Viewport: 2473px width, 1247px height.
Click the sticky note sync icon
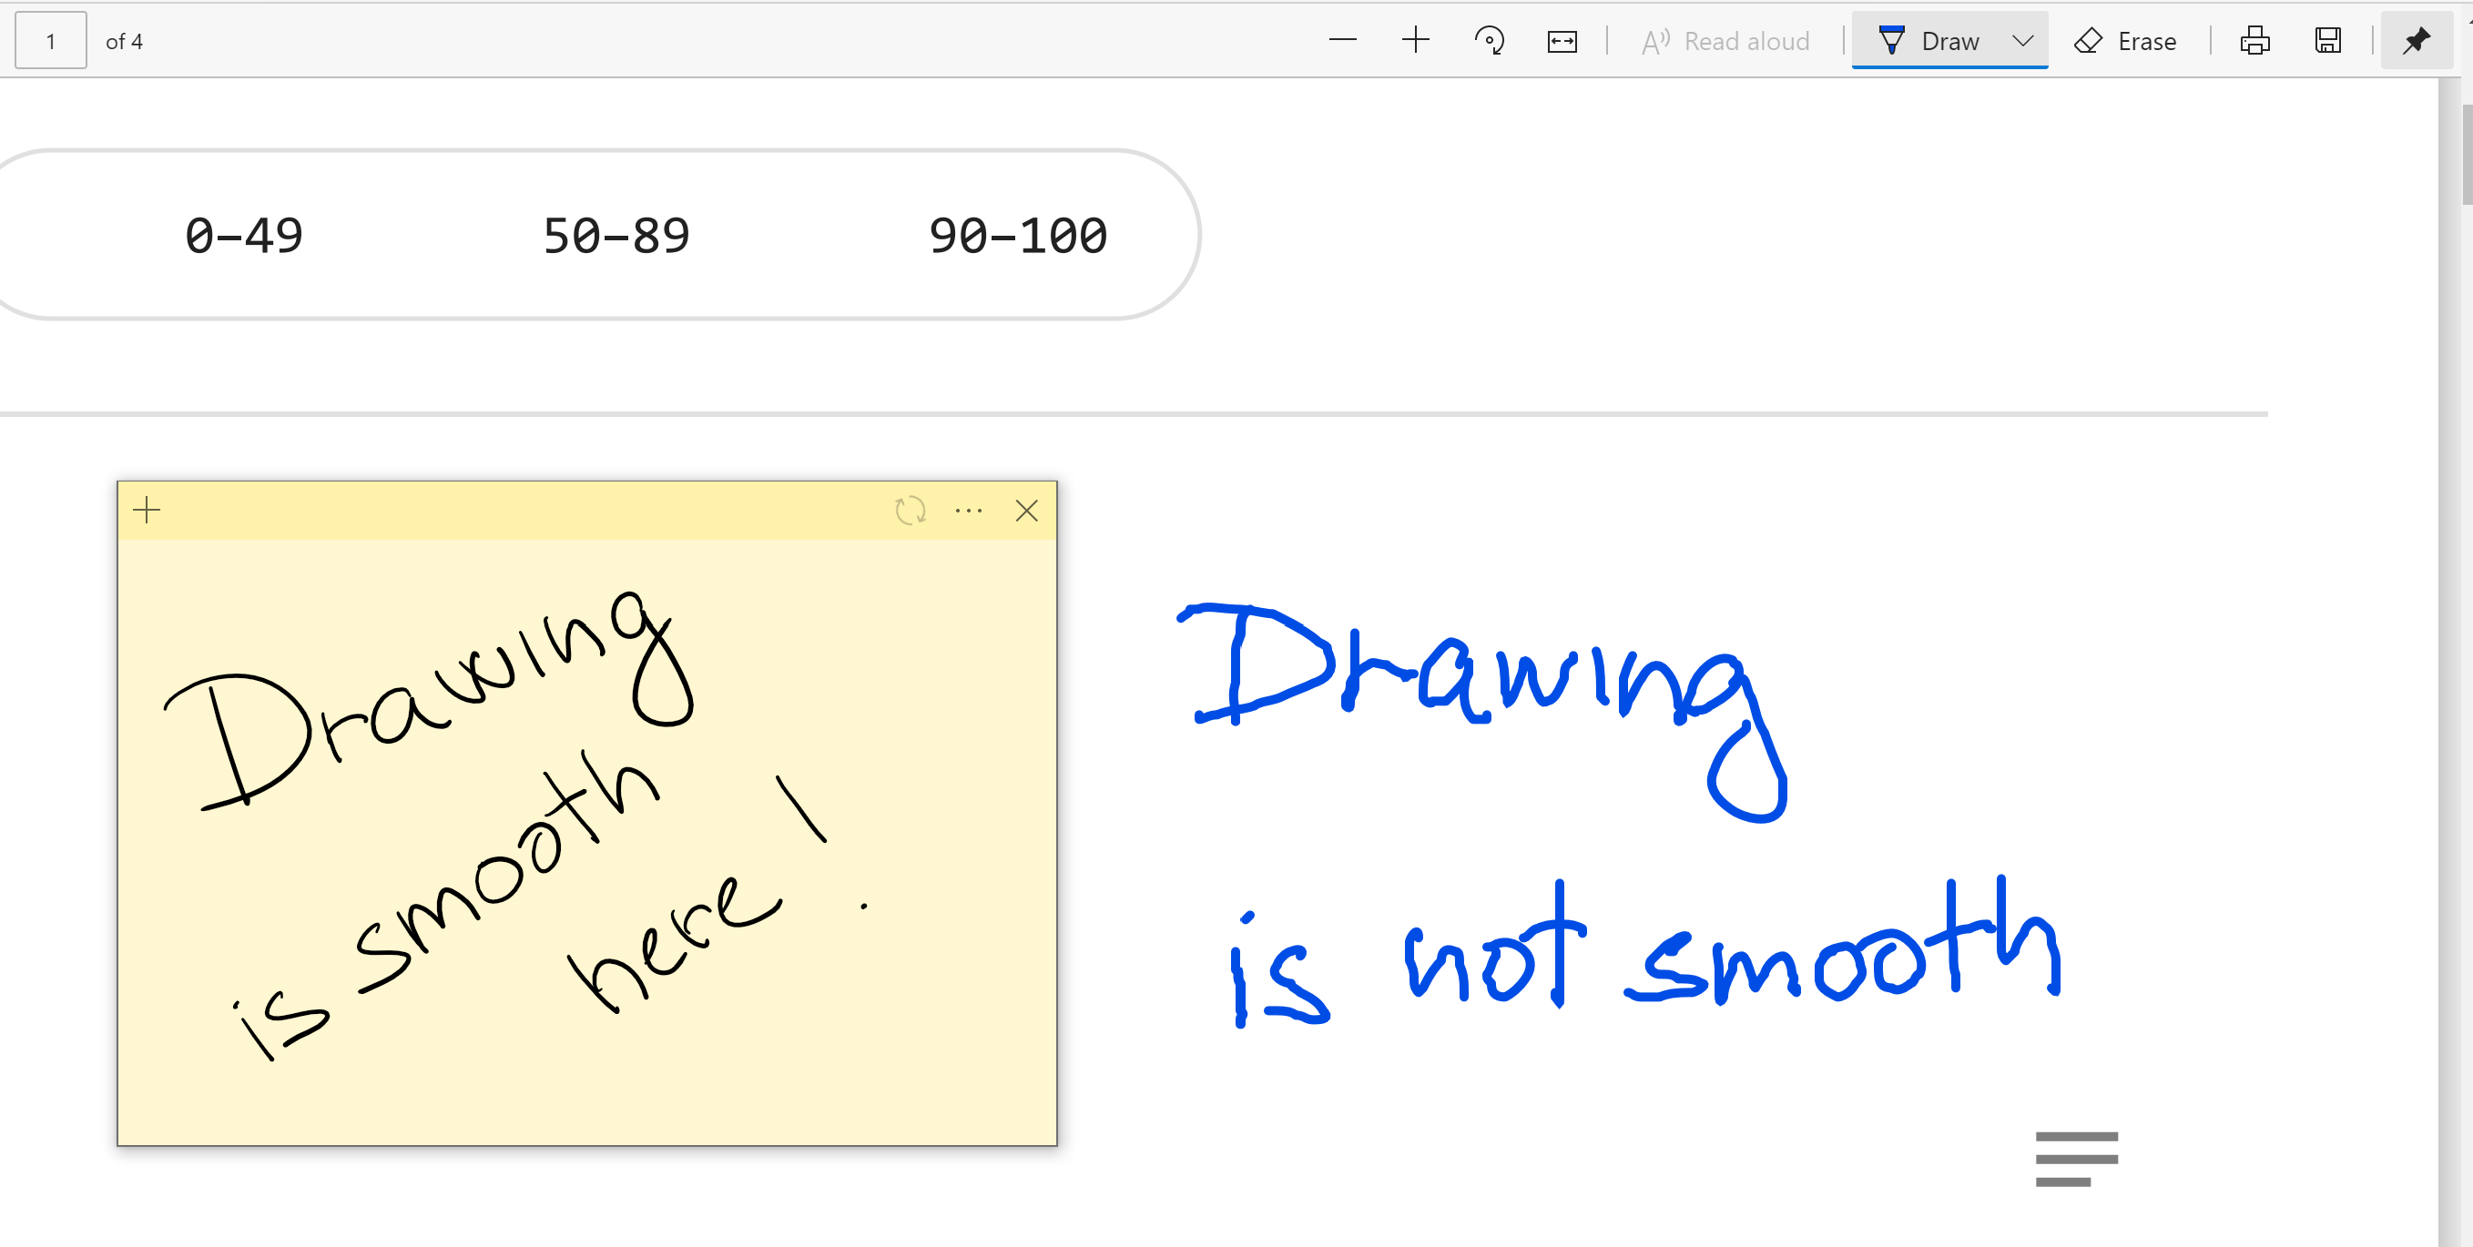click(911, 510)
